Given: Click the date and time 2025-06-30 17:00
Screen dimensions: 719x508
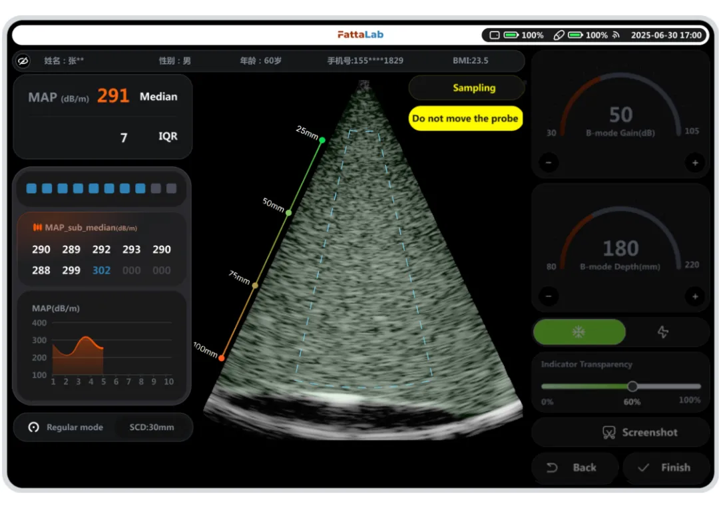Looking at the screenshot, I should click(x=666, y=35).
